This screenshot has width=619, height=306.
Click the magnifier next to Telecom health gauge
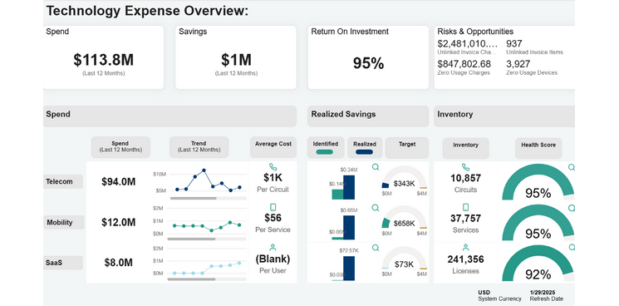coord(572,167)
